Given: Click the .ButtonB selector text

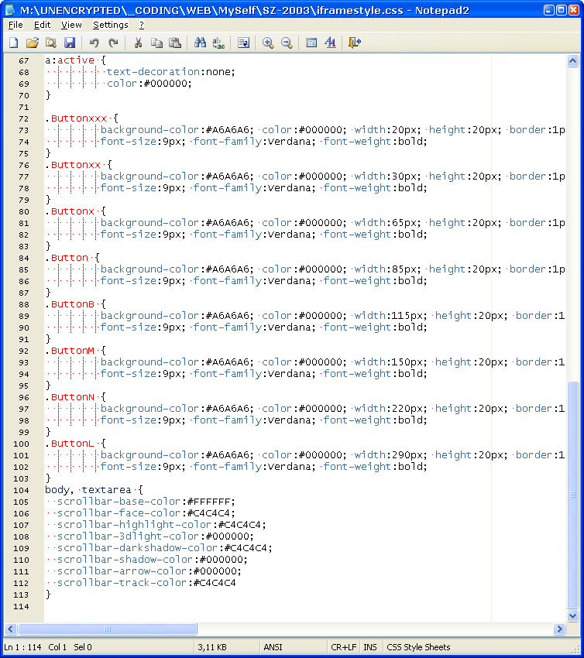Looking at the screenshot, I should (70, 304).
